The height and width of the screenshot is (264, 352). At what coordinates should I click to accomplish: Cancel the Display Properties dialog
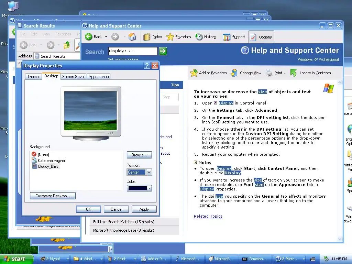point(116,209)
